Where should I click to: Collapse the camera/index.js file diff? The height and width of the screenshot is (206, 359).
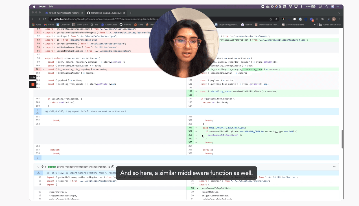pyautogui.click(x=38, y=167)
